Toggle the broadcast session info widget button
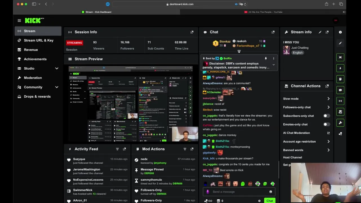The height and width of the screenshot is (203, 361). point(340,101)
